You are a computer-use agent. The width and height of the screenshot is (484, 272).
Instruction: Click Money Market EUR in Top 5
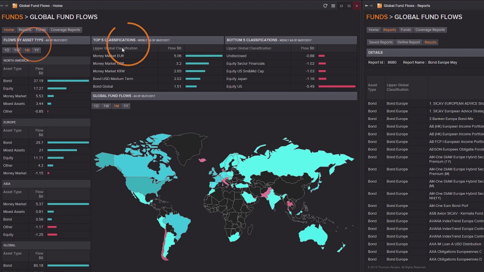coord(109,56)
